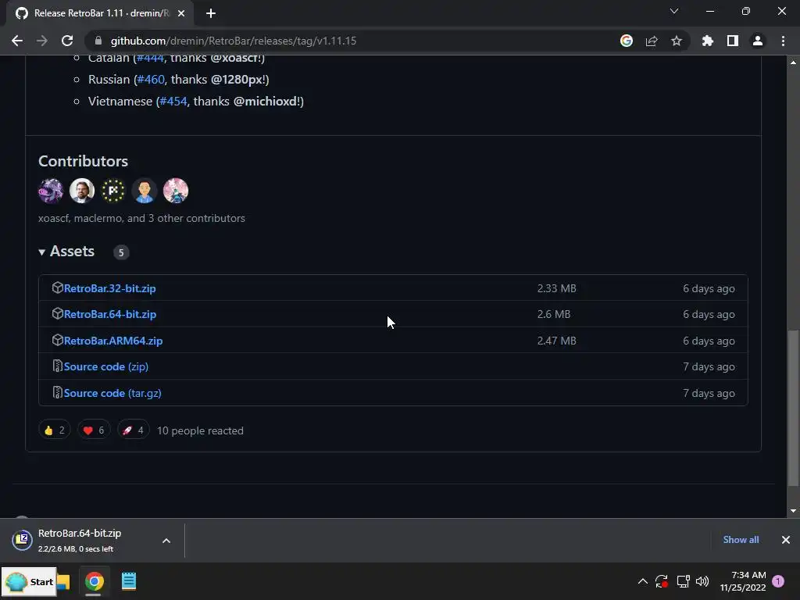Open the Google icon in the address bar

[x=627, y=41]
